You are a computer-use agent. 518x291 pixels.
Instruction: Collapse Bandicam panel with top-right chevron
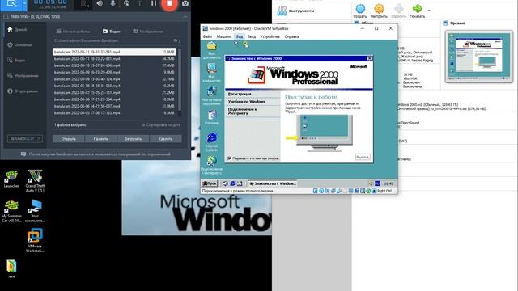[x=185, y=16]
